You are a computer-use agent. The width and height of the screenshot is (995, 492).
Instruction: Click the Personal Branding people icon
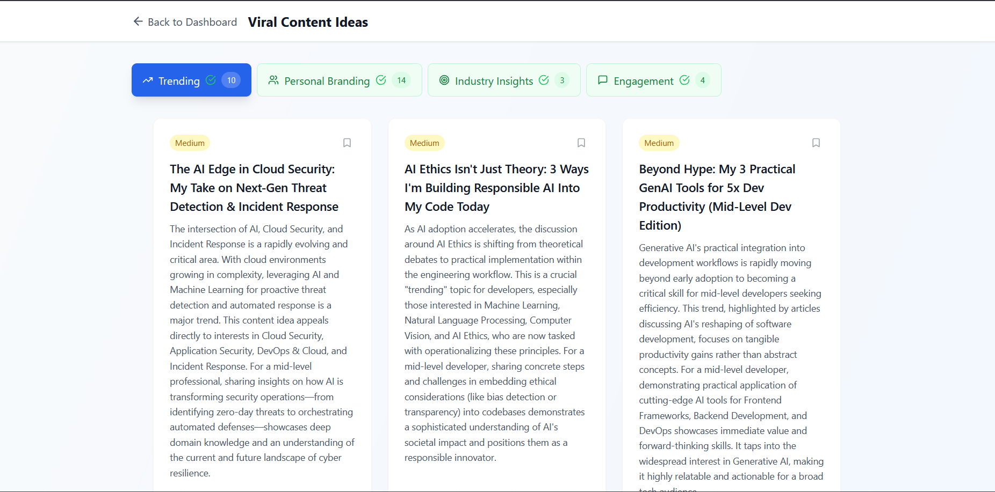coord(273,80)
